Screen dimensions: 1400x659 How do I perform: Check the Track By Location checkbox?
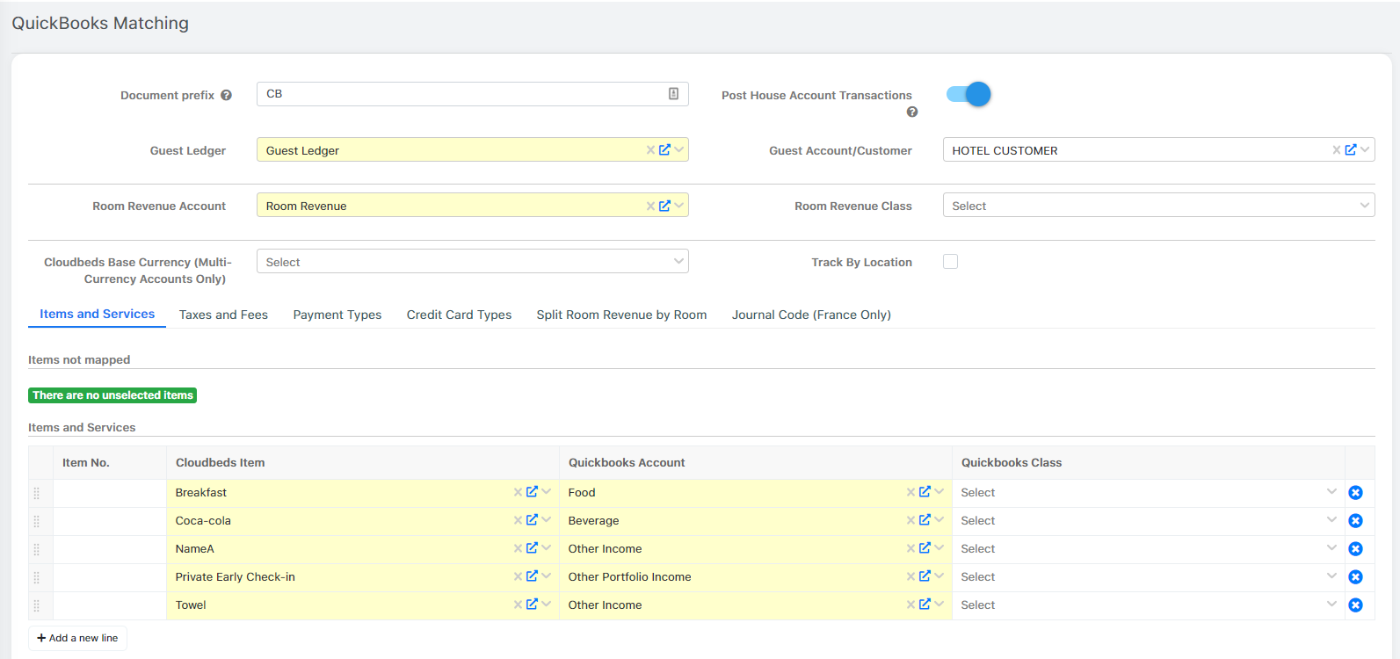click(x=950, y=262)
